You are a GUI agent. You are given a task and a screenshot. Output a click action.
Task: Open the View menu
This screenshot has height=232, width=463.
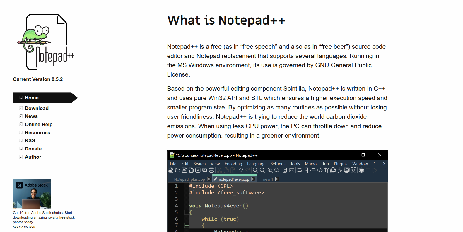pos(215,164)
